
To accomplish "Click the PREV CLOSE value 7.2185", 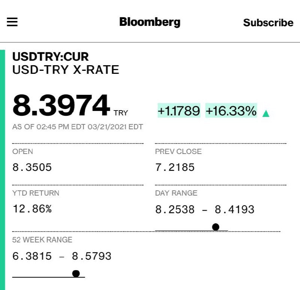I will (x=175, y=167).
